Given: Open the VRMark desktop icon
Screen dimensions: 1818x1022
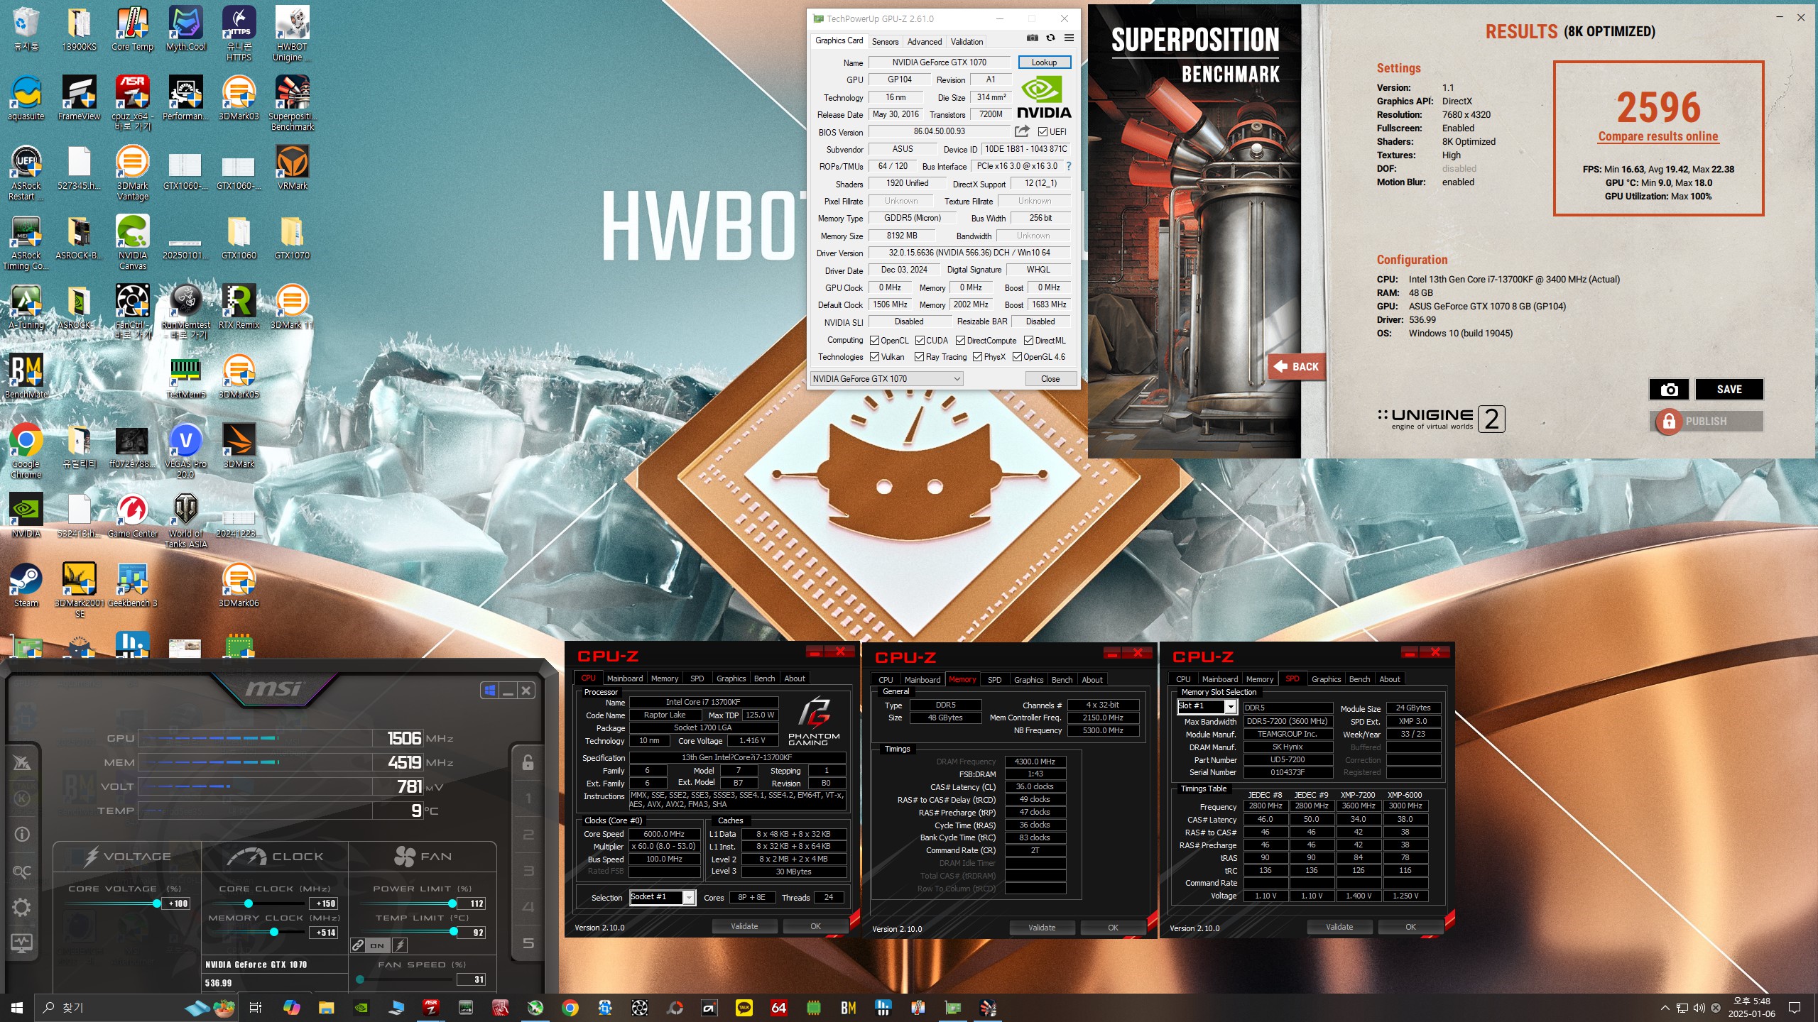Looking at the screenshot, I should (x=292, y=168).
